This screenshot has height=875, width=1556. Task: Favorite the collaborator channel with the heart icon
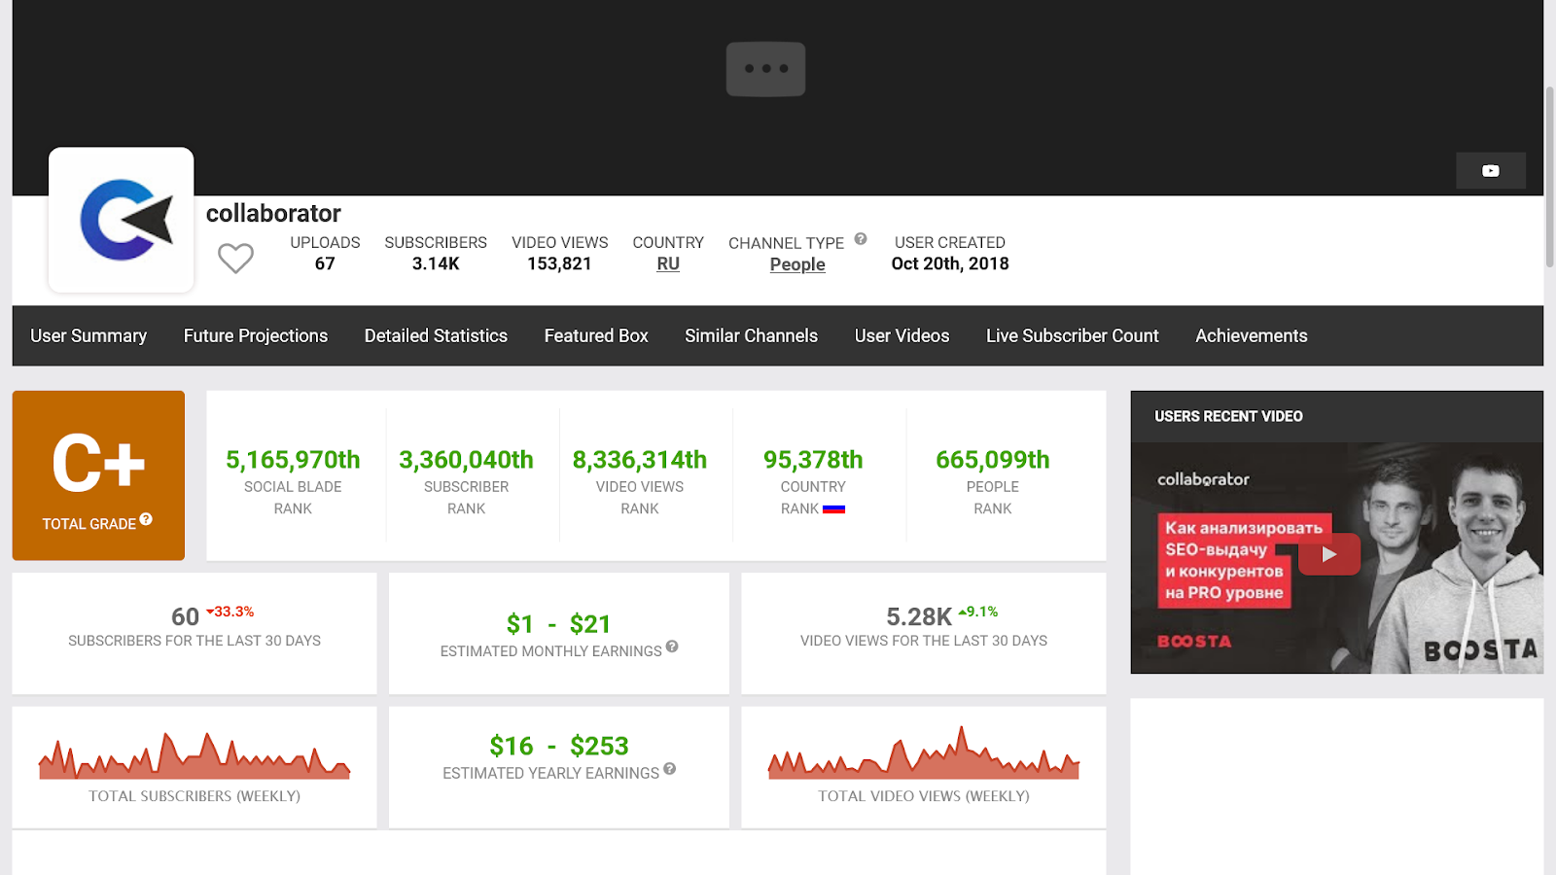pos(235,258)
